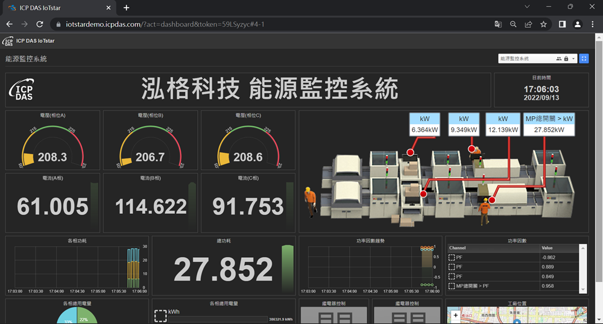This screenshot has height=324, width=603.
Task: Click the second 繼電器控制 relay panel
Action: coord(407,315)
